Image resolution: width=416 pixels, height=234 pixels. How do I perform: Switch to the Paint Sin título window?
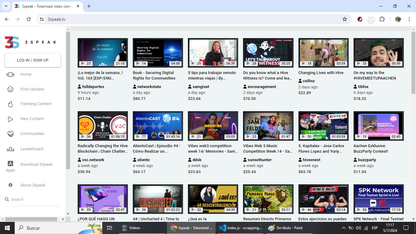pos(289,228)
